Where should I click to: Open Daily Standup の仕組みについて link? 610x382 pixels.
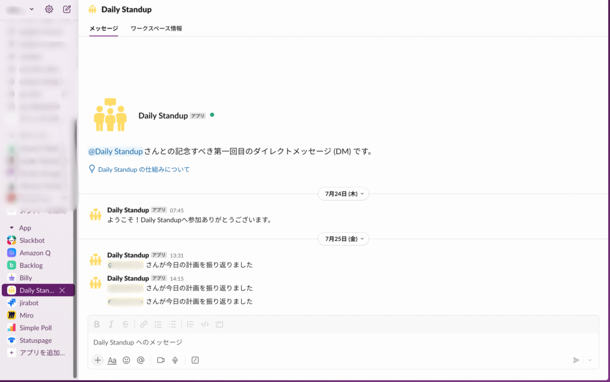pos(144,170)
